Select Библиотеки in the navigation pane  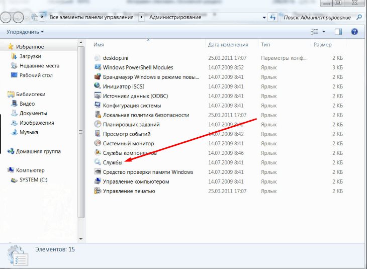[x=31, y=94]
